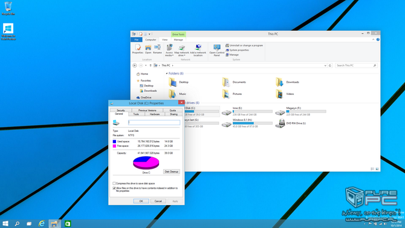405x228 pixels.
Task: Expand the address bar history dropdown
Action: (x=325, y=66)
